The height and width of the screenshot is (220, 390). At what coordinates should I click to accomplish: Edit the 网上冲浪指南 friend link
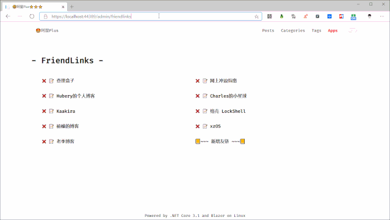coord(204,81)
